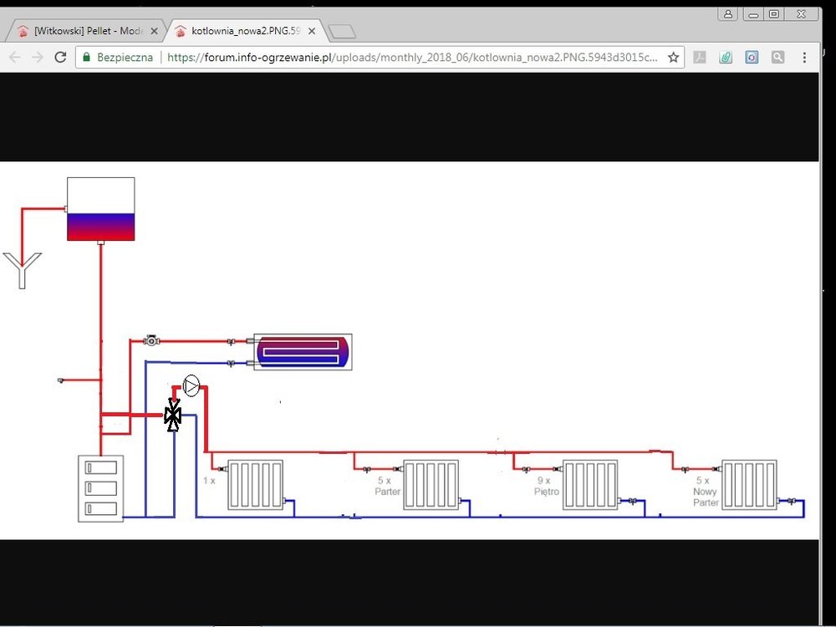This screenshot has width=836, height=627.
Task: Click the blue square extension icon
Action: 752,58
